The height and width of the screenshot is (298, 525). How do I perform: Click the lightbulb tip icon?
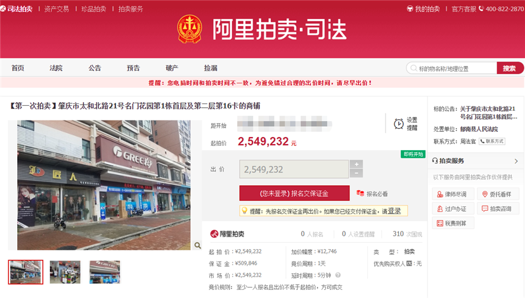pyautogui.click(x=244, y=211)
